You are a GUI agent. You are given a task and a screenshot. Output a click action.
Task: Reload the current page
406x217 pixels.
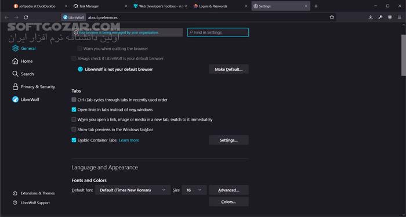pyautogui.click(x=26, y=17)
